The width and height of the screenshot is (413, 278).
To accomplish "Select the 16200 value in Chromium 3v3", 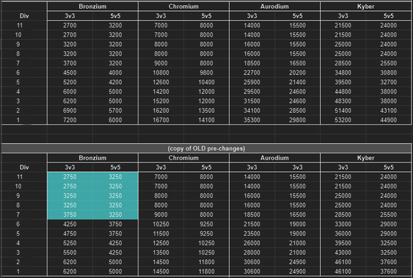I will [161, 111].
